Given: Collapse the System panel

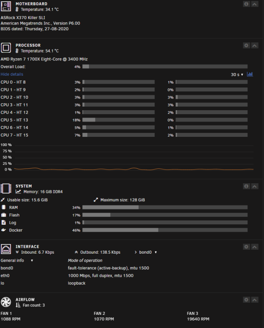Looking at the screenshot, I should point(254,186).
